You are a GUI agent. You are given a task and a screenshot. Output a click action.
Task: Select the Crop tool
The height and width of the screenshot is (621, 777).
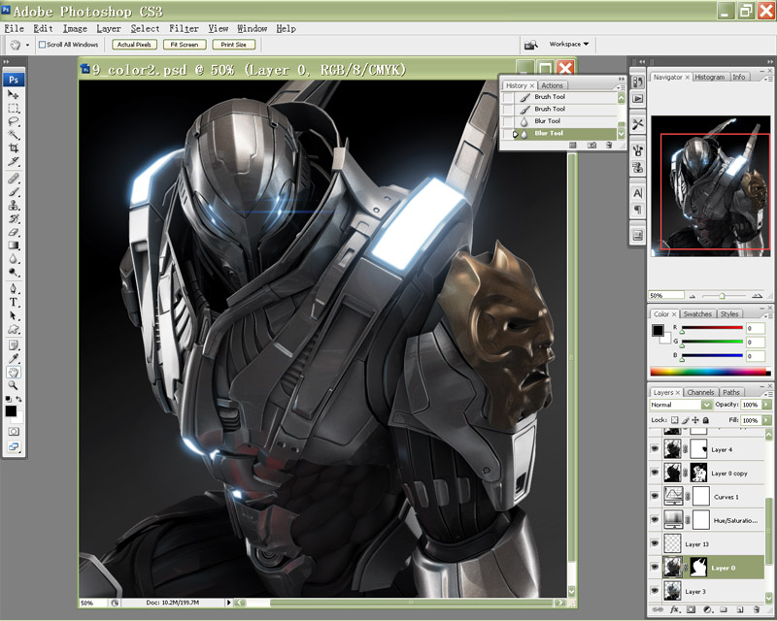pyautogui.click(x=14, y=148)
